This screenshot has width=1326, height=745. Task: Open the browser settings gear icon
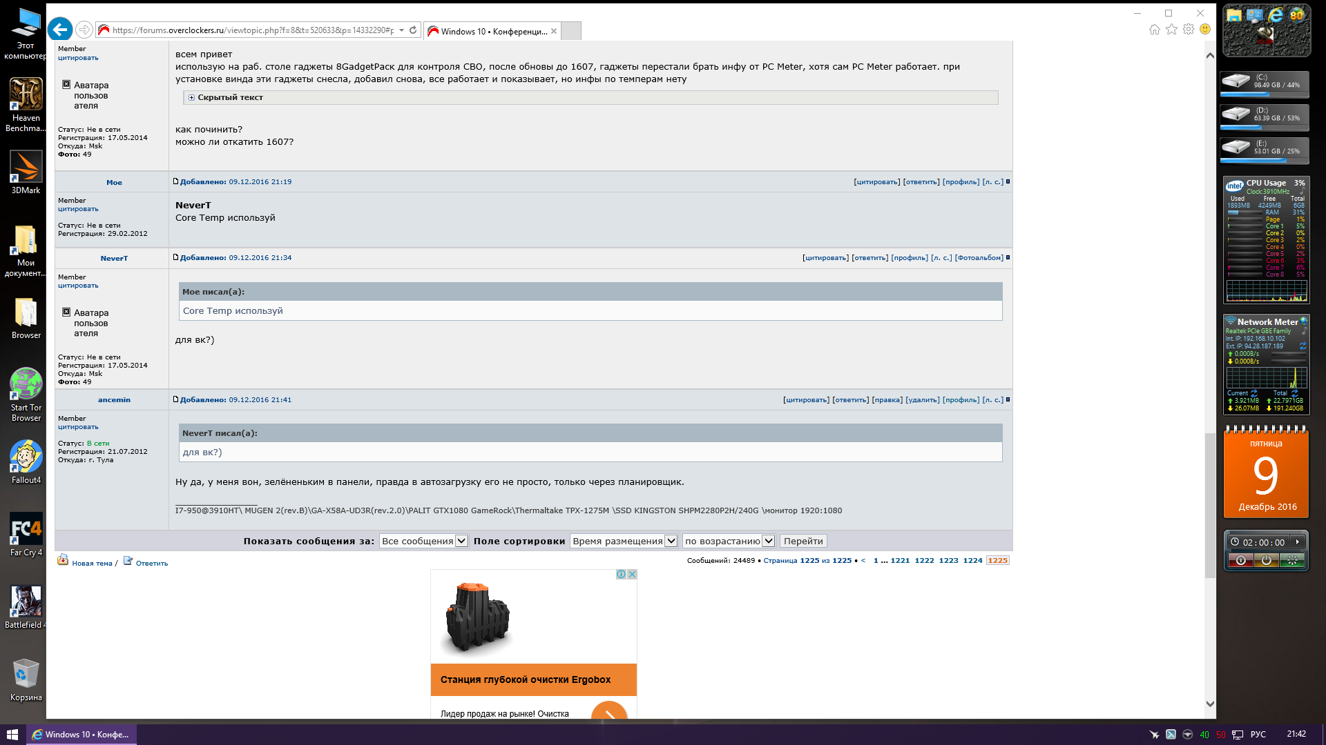coord(1189,29)
